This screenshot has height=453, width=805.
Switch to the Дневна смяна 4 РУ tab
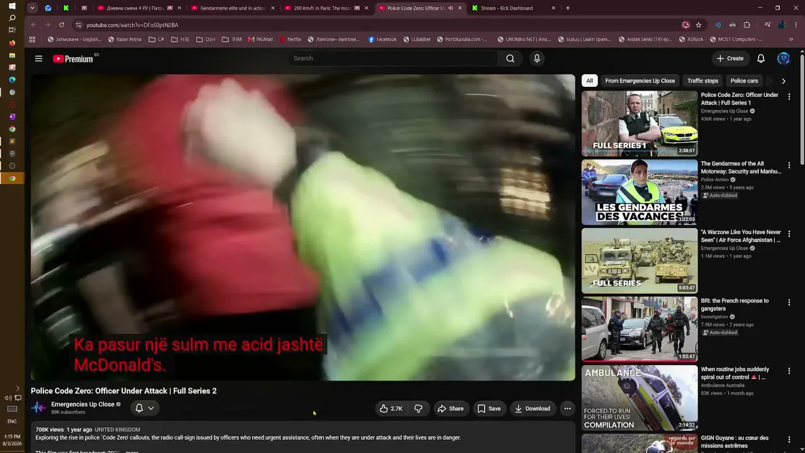click(x=138, y=8)
